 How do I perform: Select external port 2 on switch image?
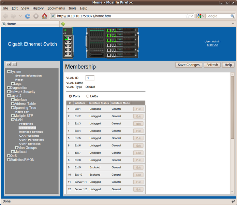70,38
